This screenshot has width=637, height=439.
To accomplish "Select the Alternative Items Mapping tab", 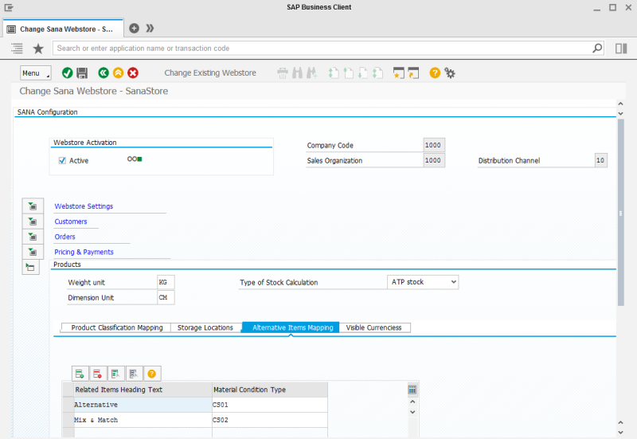I will pos(292,327).
